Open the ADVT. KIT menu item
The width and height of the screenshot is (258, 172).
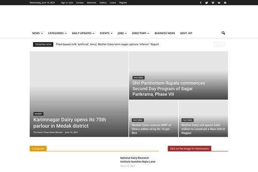click(x=186, y=33)
